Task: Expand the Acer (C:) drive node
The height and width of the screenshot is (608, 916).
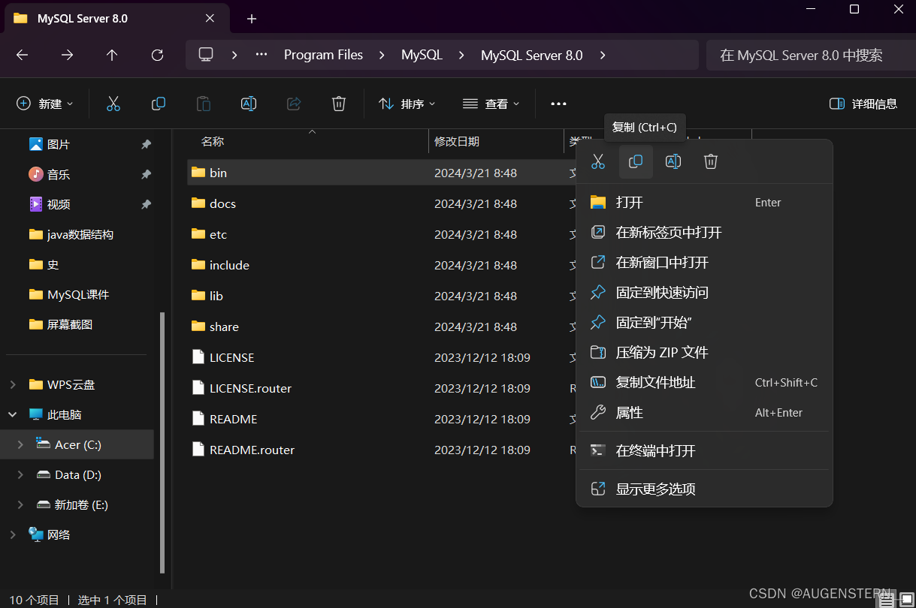Action: pos(20,444)
